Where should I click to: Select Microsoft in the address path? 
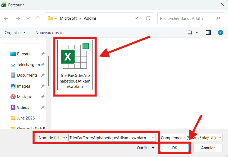pos(68,18)
